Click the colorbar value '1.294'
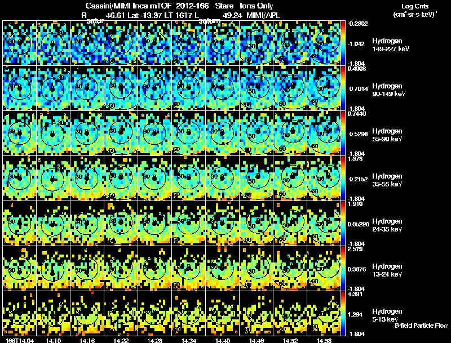This screenshot has width=451, height=343. point(356,315)
